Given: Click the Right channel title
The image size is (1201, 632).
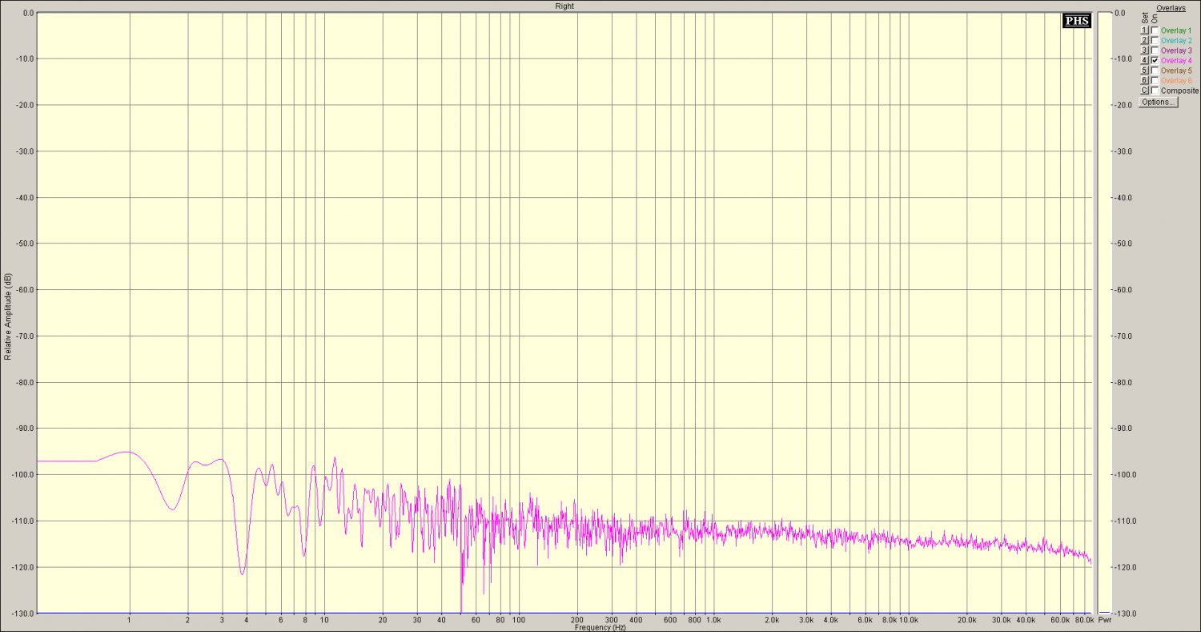Looking at the screenshot, I should pos(564,6).
